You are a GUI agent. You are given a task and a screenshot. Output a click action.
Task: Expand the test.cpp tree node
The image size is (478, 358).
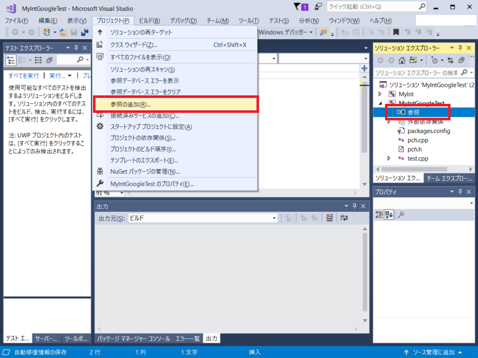coord(388,158)
